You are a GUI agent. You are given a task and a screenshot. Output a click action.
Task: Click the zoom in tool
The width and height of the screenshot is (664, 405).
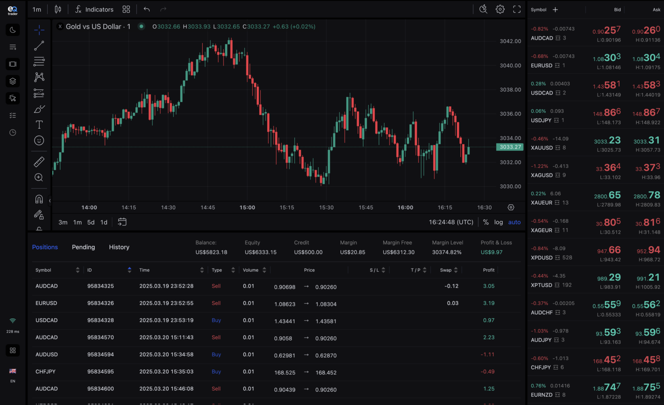(39, 177)
